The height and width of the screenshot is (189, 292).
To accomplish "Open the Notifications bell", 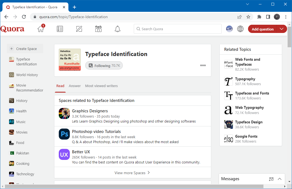I will point(118,29).
